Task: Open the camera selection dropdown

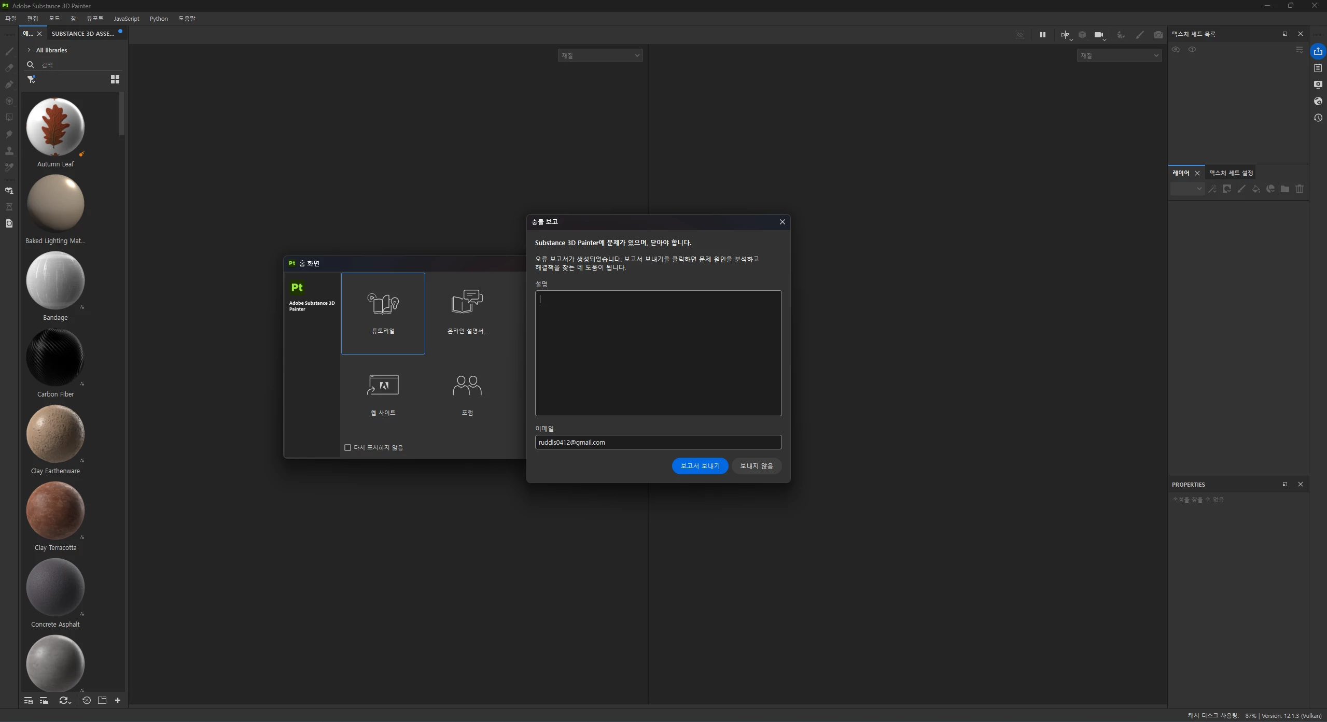Action: pyautogui.click(x=1100, y=35)
